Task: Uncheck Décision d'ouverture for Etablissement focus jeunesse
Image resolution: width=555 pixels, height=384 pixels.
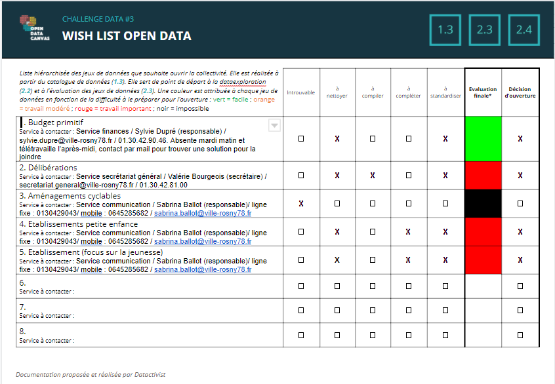Action: (520, 260)
